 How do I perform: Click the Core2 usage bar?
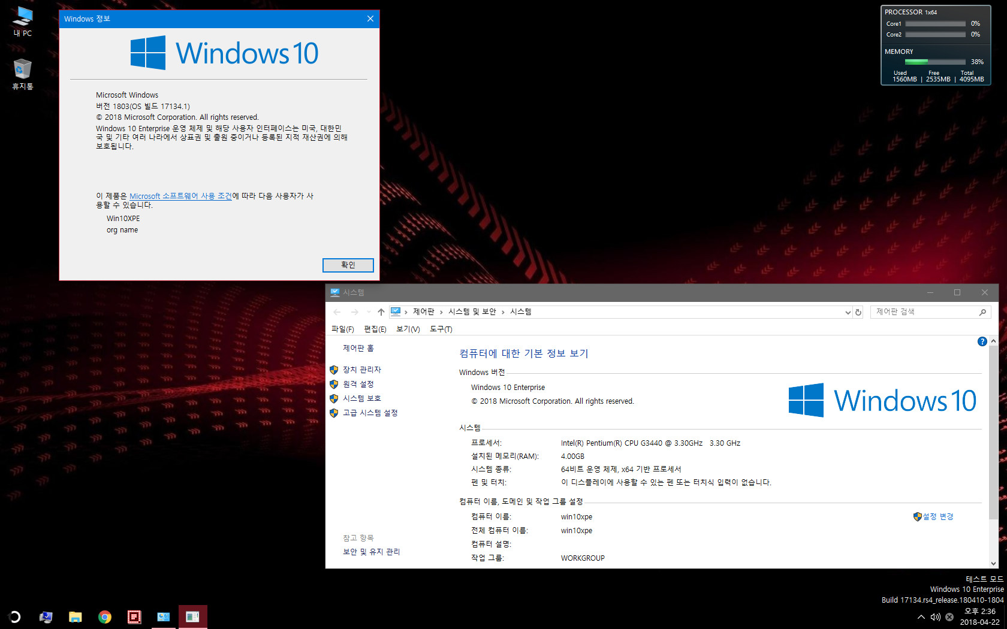point(935,35)
